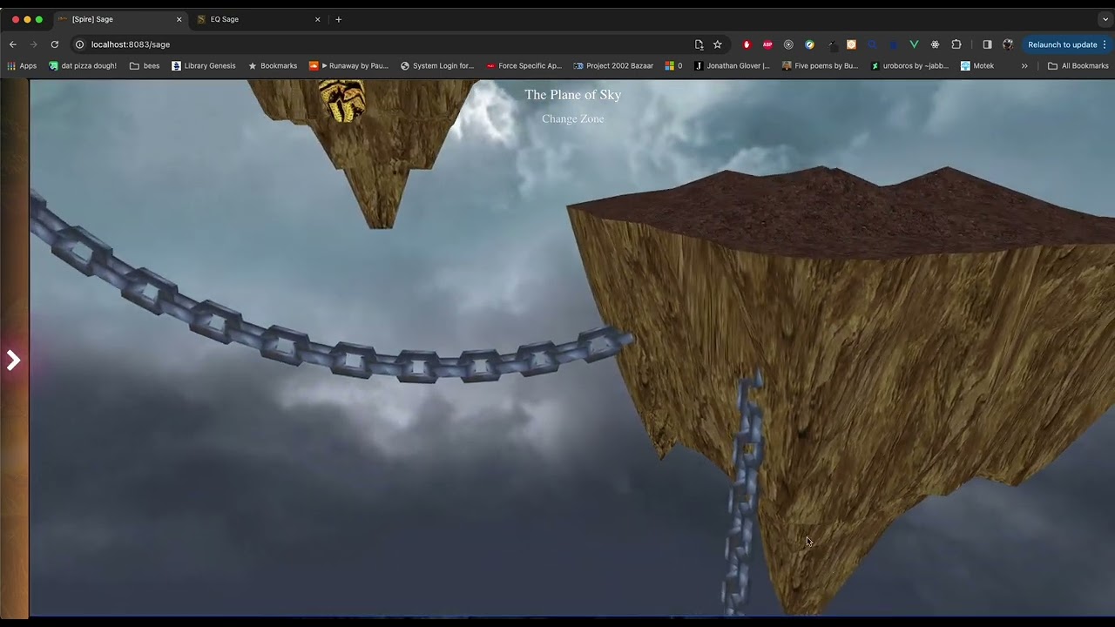Open the blue magnifier extension icon

(872, 44)
